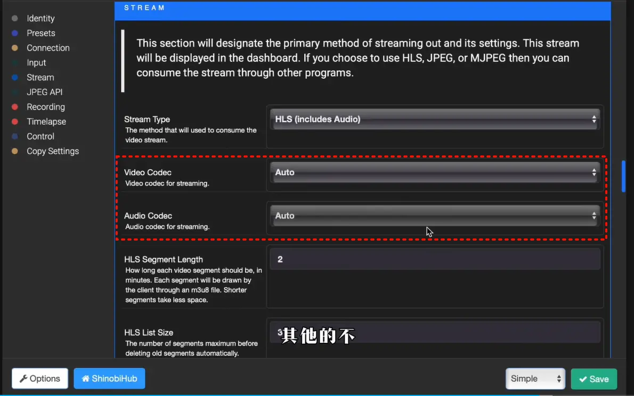Open the Audio Codec selector
634x396 pixels.
pos(435,216)
